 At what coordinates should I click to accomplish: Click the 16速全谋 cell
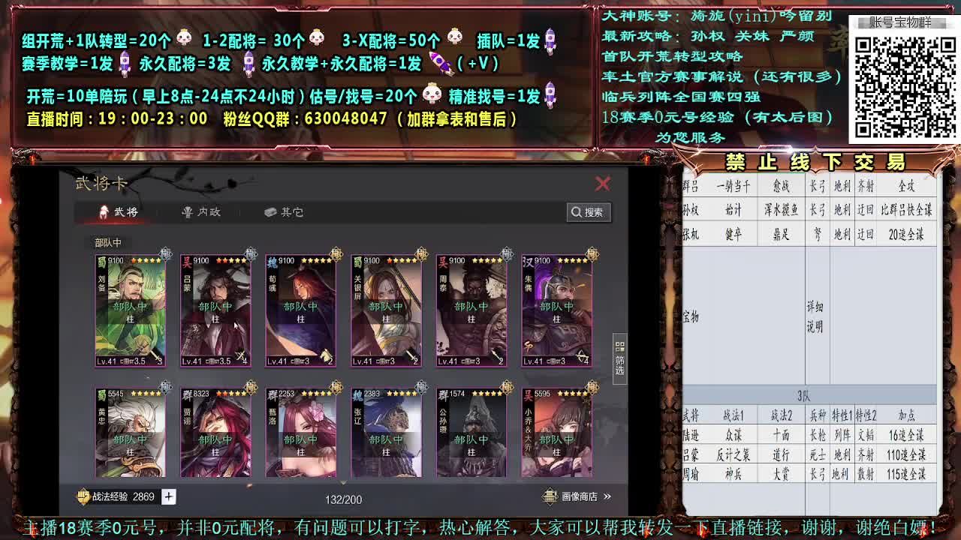point(906,435)
